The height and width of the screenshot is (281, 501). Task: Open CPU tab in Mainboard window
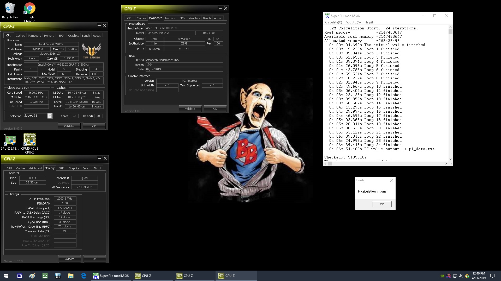click(130, 18)
